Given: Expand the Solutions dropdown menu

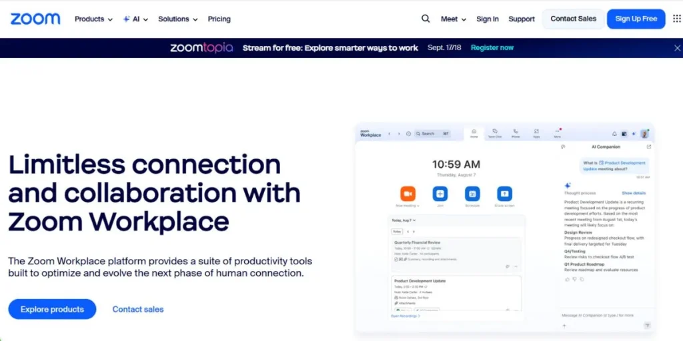Looking at the screenshot, I should (x=177, y=19).
